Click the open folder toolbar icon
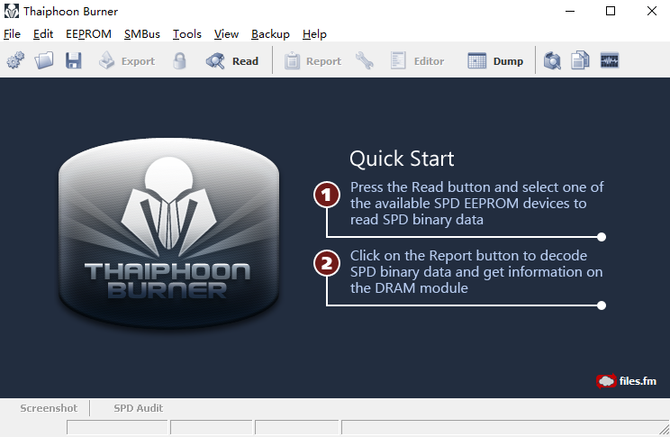This screenshot has height=437, width=670. pyautogui.click(x=44, y=60)
